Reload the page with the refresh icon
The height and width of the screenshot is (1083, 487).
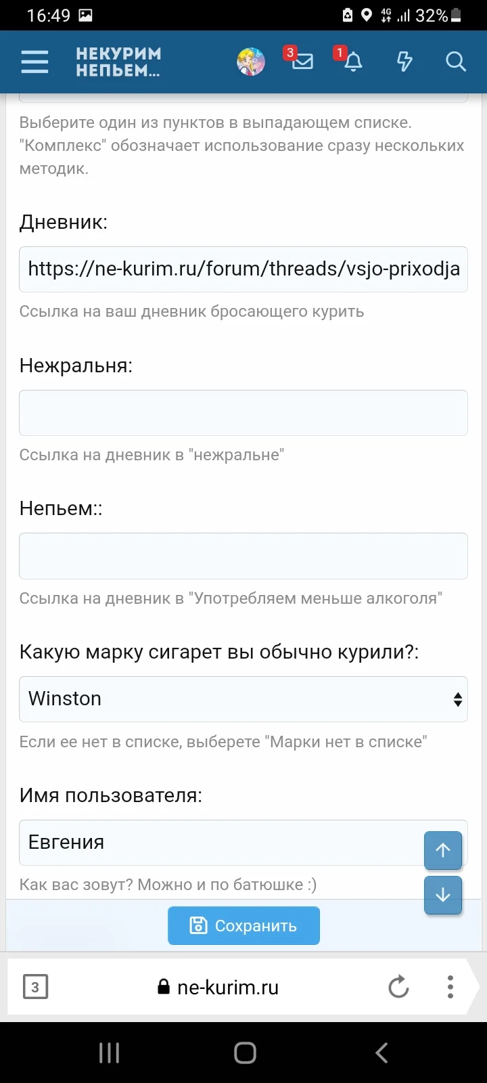[398, 987]
